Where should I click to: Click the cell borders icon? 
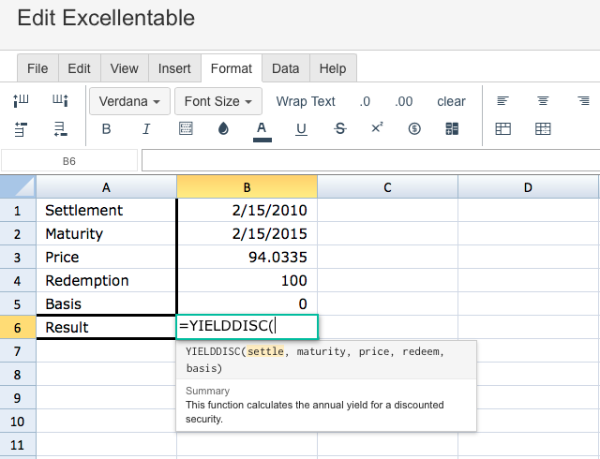click(x=186, y=129)
